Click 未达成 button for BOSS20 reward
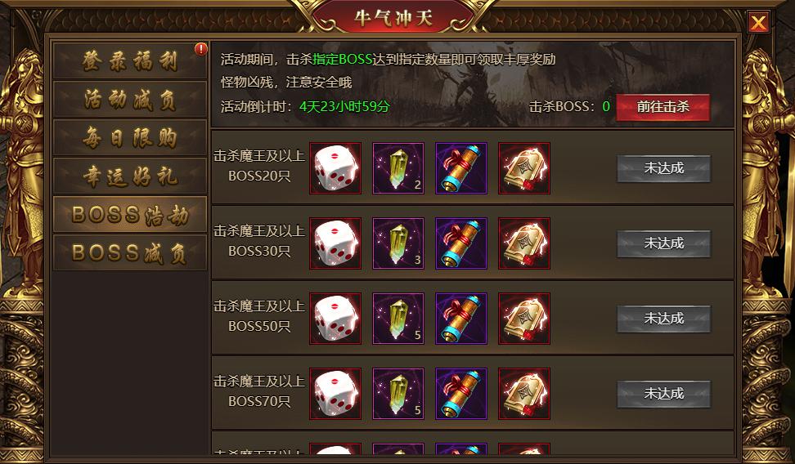 [x=663, y=168]
